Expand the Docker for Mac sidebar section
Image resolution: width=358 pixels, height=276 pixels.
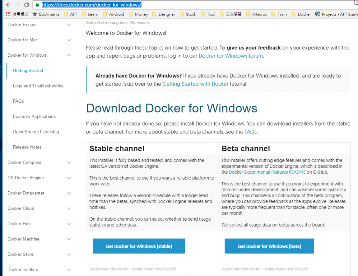click(x=69, y=40)
